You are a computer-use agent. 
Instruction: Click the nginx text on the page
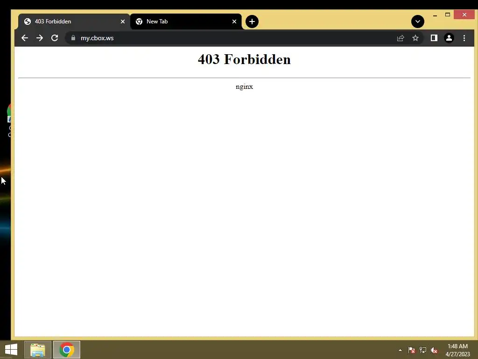pos(244,86)
